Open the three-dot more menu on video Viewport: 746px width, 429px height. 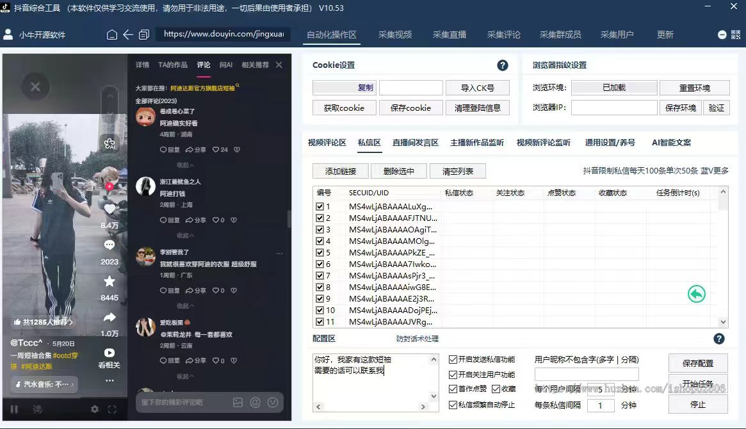[x=109, y=380]
